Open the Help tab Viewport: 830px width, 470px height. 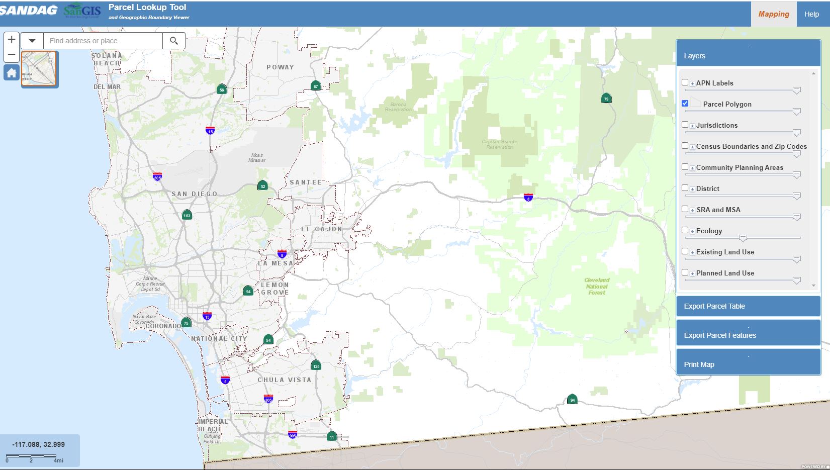[x=811, y=14]
